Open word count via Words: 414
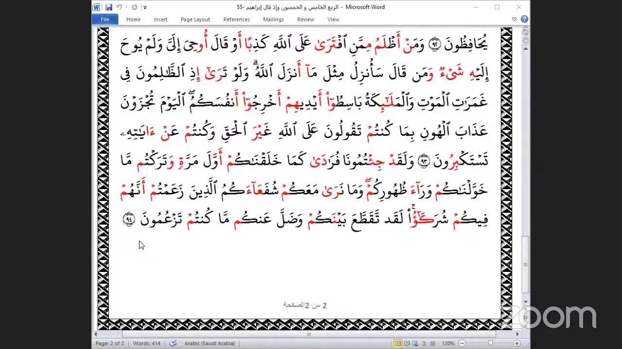Viewport: 622px width, 349px height. click(146, 343)
